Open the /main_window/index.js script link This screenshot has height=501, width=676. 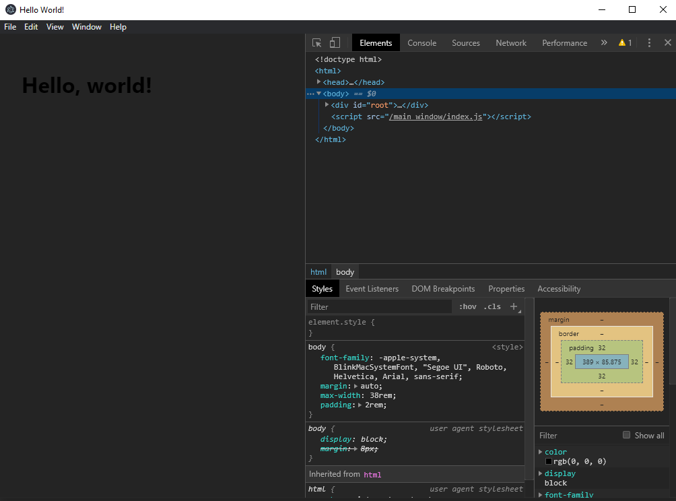pyautogui.click(x=435, y=116)
